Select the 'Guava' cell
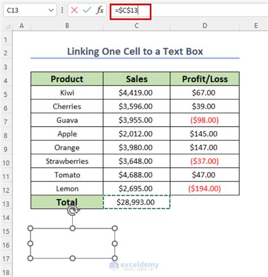The image size is (268, 277). tap(67, 120)
